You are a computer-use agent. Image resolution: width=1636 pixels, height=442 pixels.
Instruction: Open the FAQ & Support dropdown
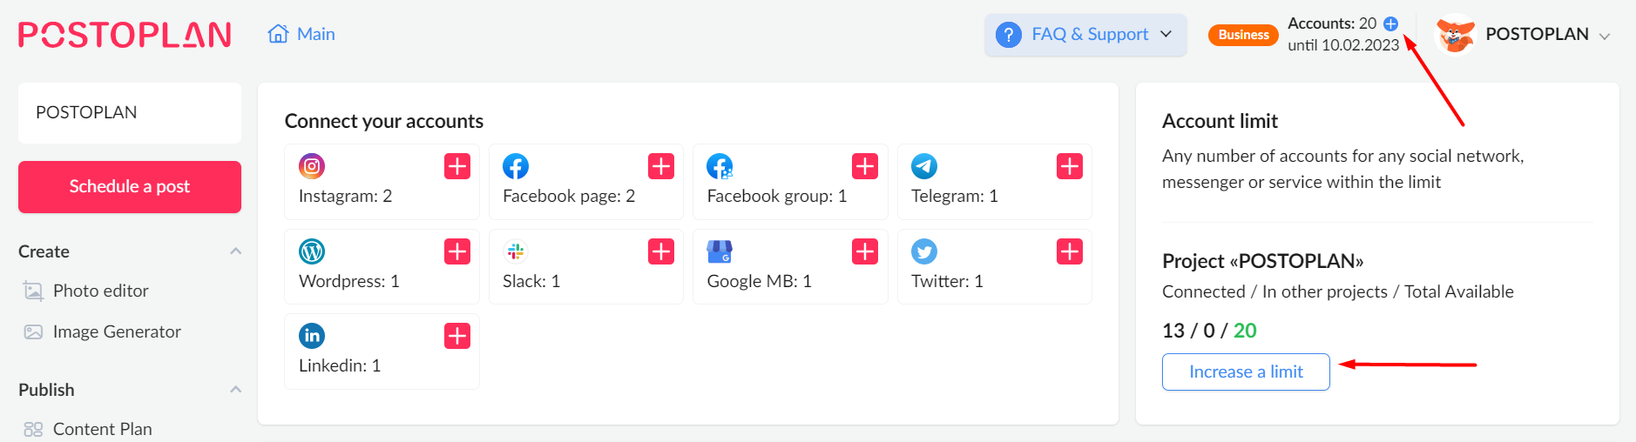coord(1085,35)
